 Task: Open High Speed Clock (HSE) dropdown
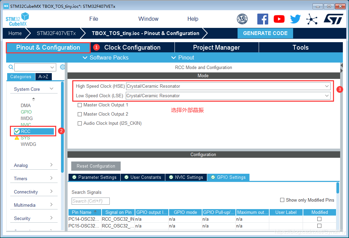point(228,86)
